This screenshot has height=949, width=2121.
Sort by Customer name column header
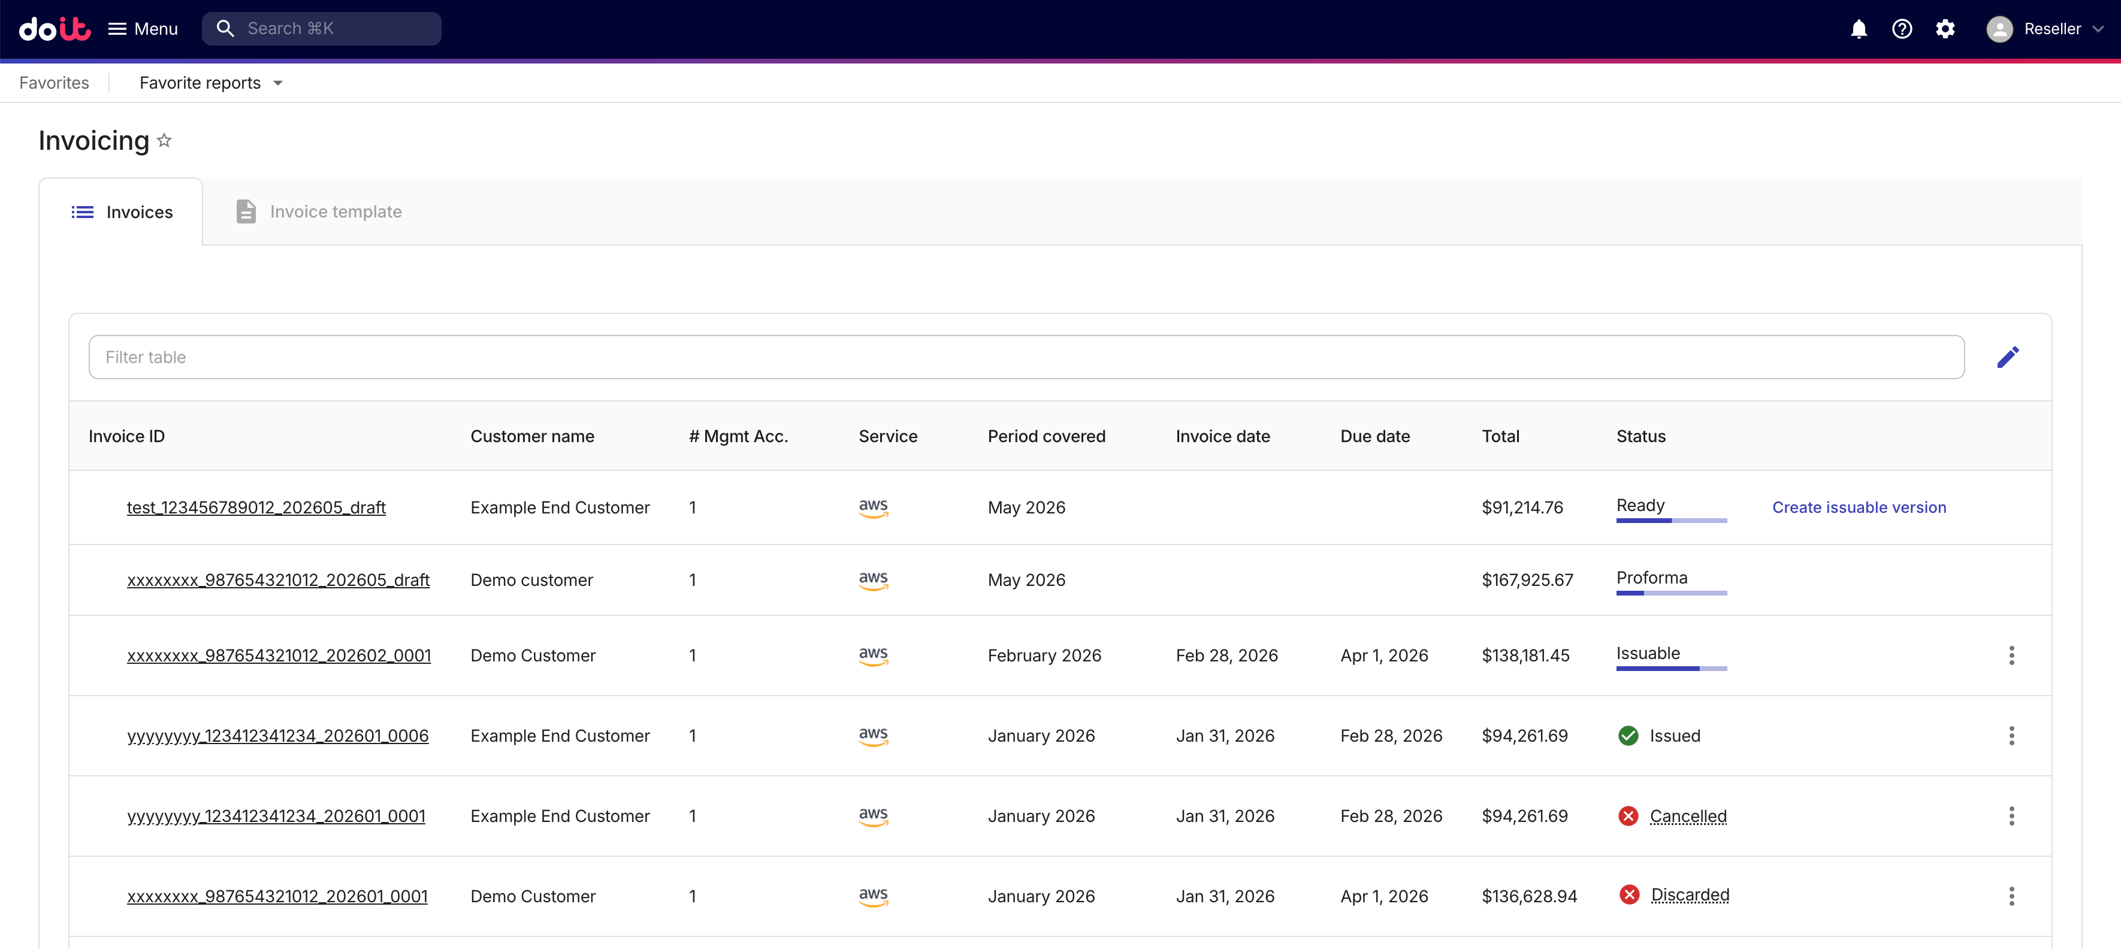(x=532, y=436)
